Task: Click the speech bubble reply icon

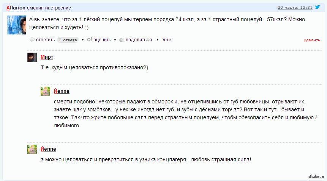Action: (32, 40)
